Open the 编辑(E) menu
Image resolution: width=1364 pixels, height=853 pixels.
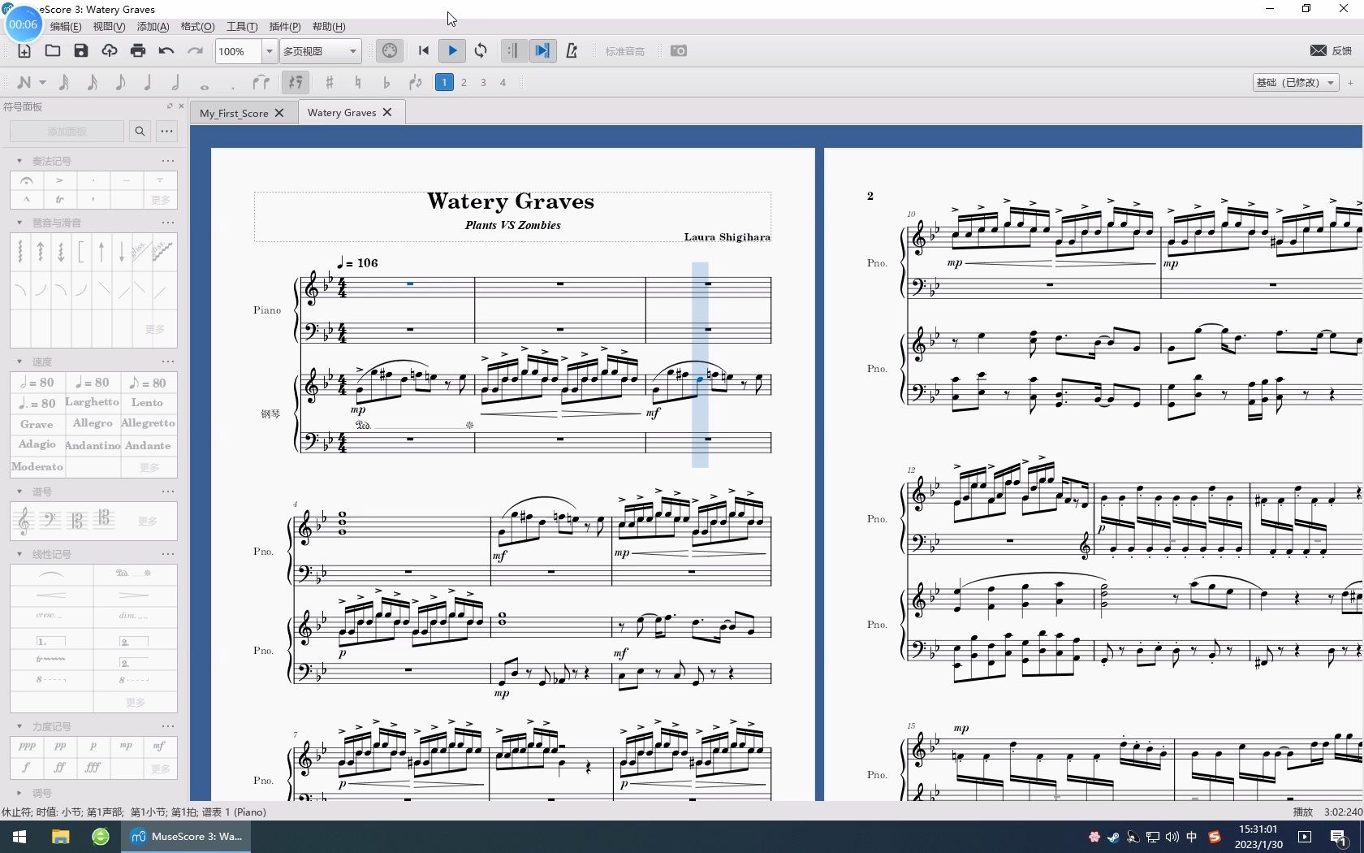click(x=66, y=27)
